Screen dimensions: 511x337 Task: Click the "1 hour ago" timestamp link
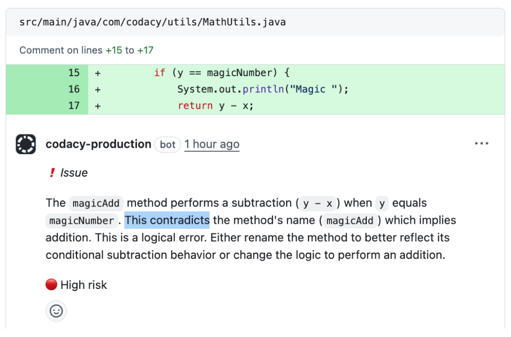[x=212, y=144]
